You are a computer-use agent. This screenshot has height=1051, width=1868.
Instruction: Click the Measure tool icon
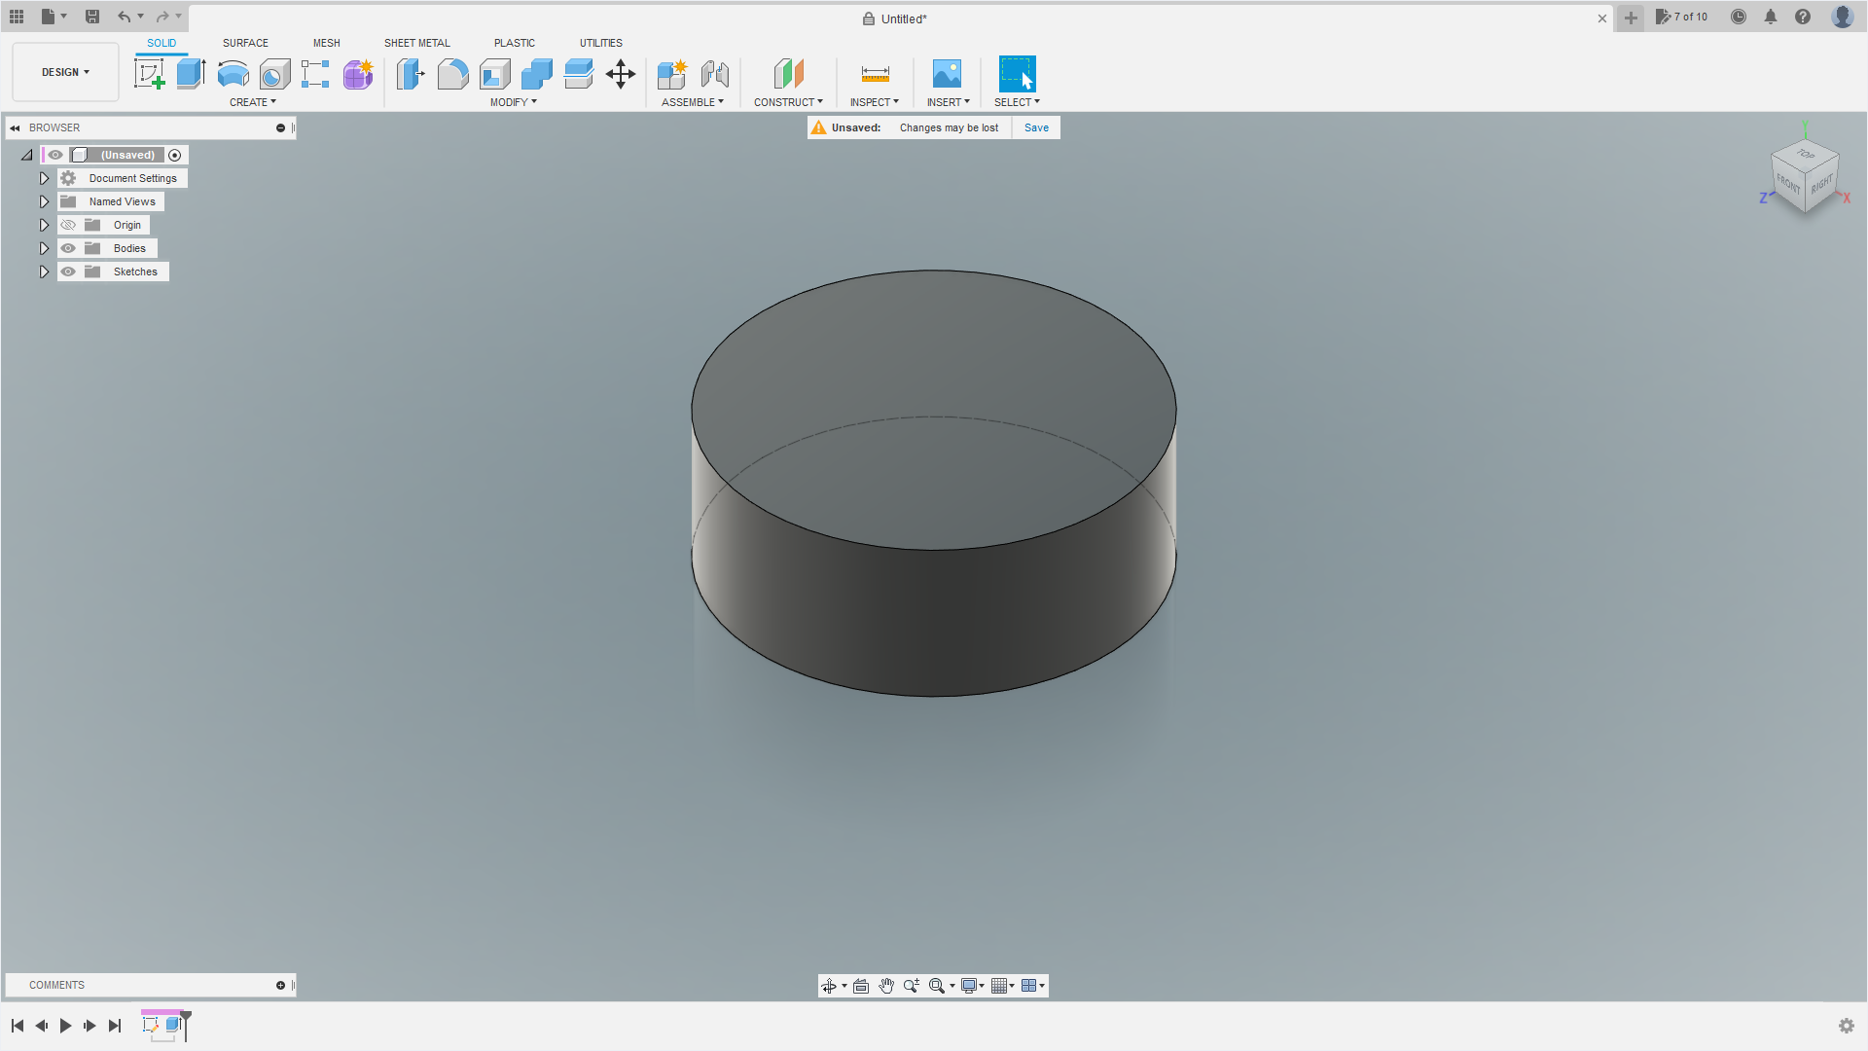point(875,74)
